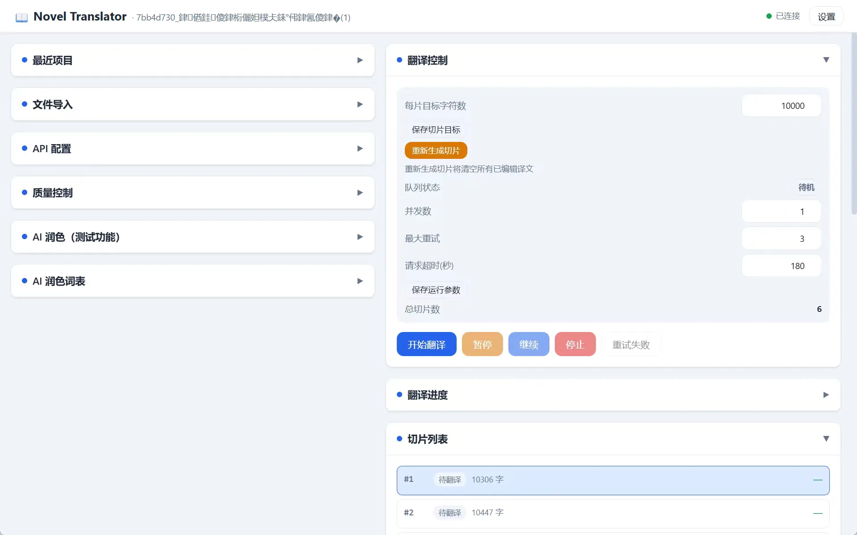Collapse the 切片列表 panel
Screen dimensions: 857x535
(613, 439)
